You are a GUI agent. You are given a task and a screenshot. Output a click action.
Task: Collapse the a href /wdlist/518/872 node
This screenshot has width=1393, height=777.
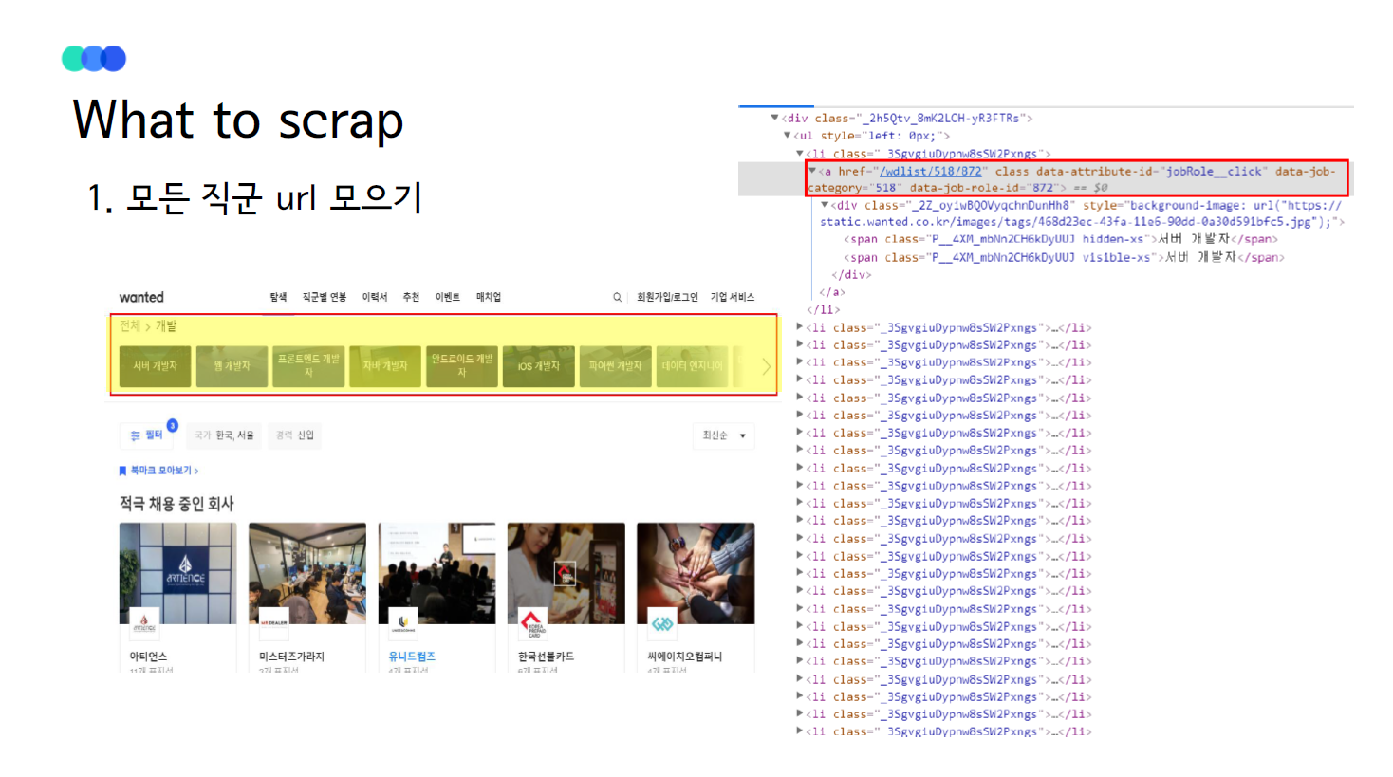tap(812, 171)
